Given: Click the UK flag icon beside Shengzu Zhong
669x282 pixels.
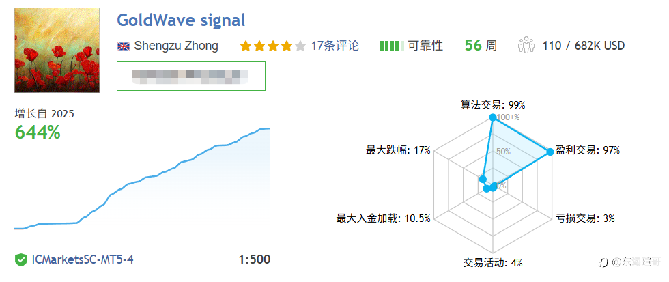Looking at the screenshot, I should pyautogui.click(x=124, y=46).
